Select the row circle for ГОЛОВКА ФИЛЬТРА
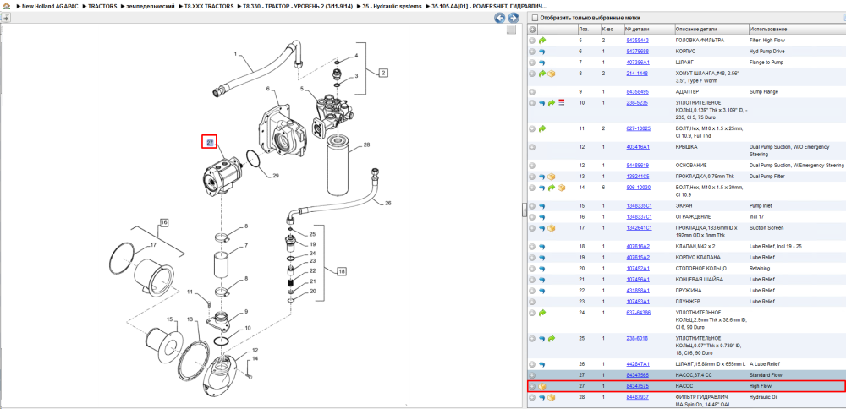The width and height of the screenshot is (846, 409). [532, 41]
